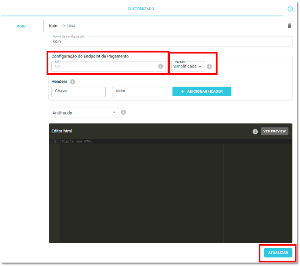Focus the payment endpoint Url field
Viewport: 300px width, 266px height.
108,66
